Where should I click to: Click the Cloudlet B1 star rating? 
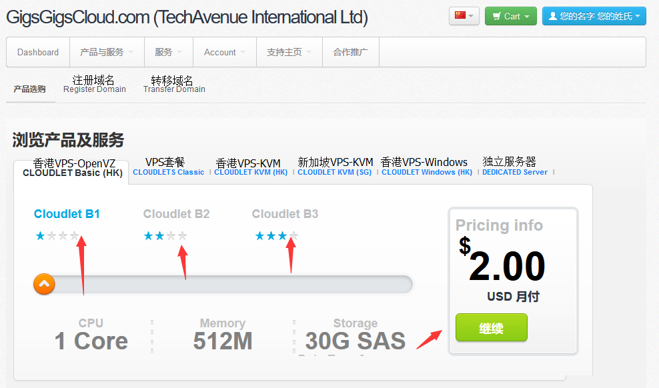coord(57,235)
